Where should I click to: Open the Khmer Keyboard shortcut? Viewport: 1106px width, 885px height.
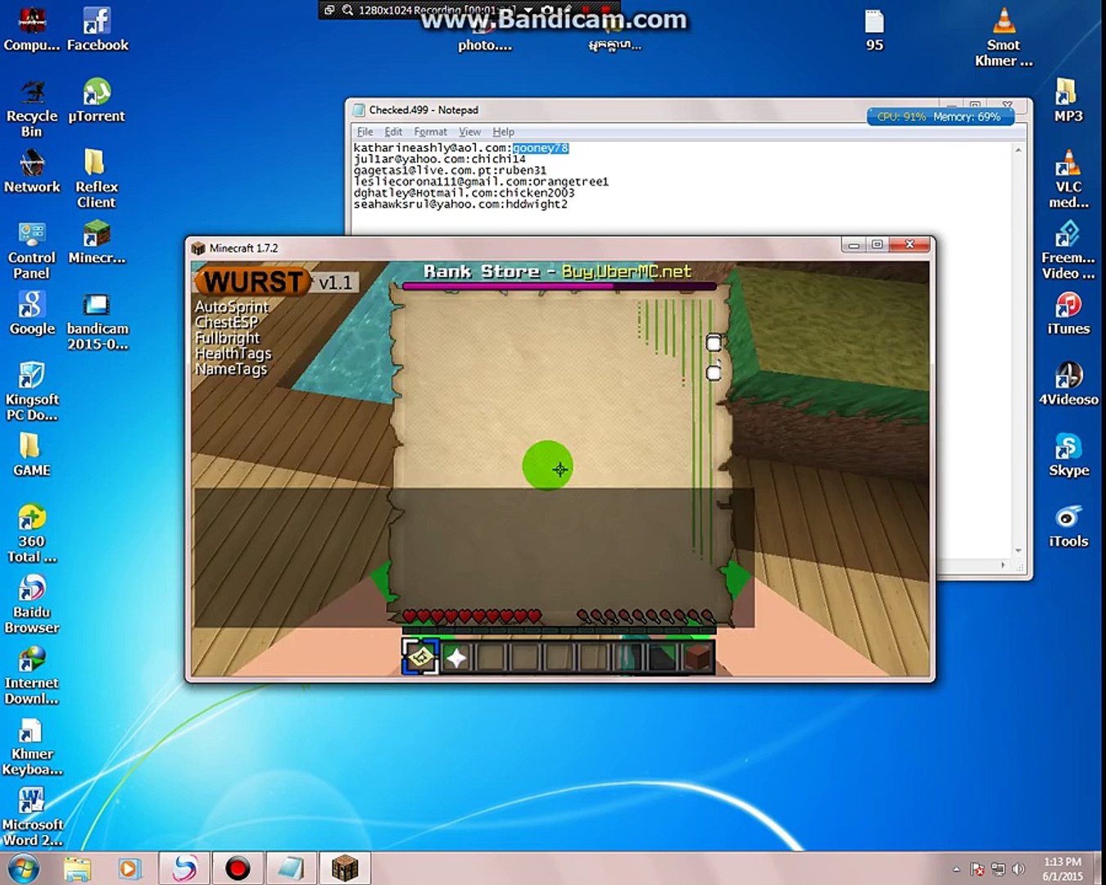click(x=32, y=747)
